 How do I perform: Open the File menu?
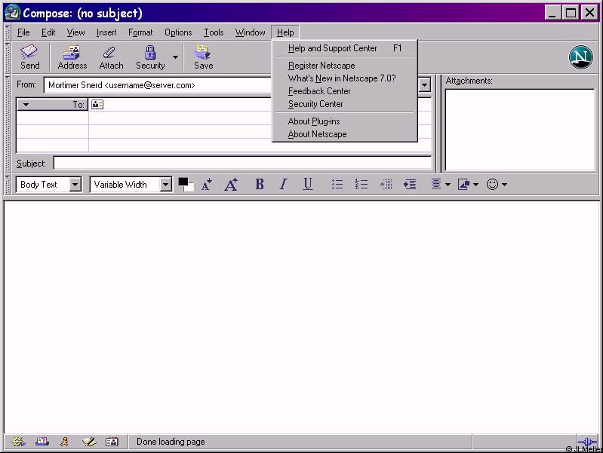point(23,32)
